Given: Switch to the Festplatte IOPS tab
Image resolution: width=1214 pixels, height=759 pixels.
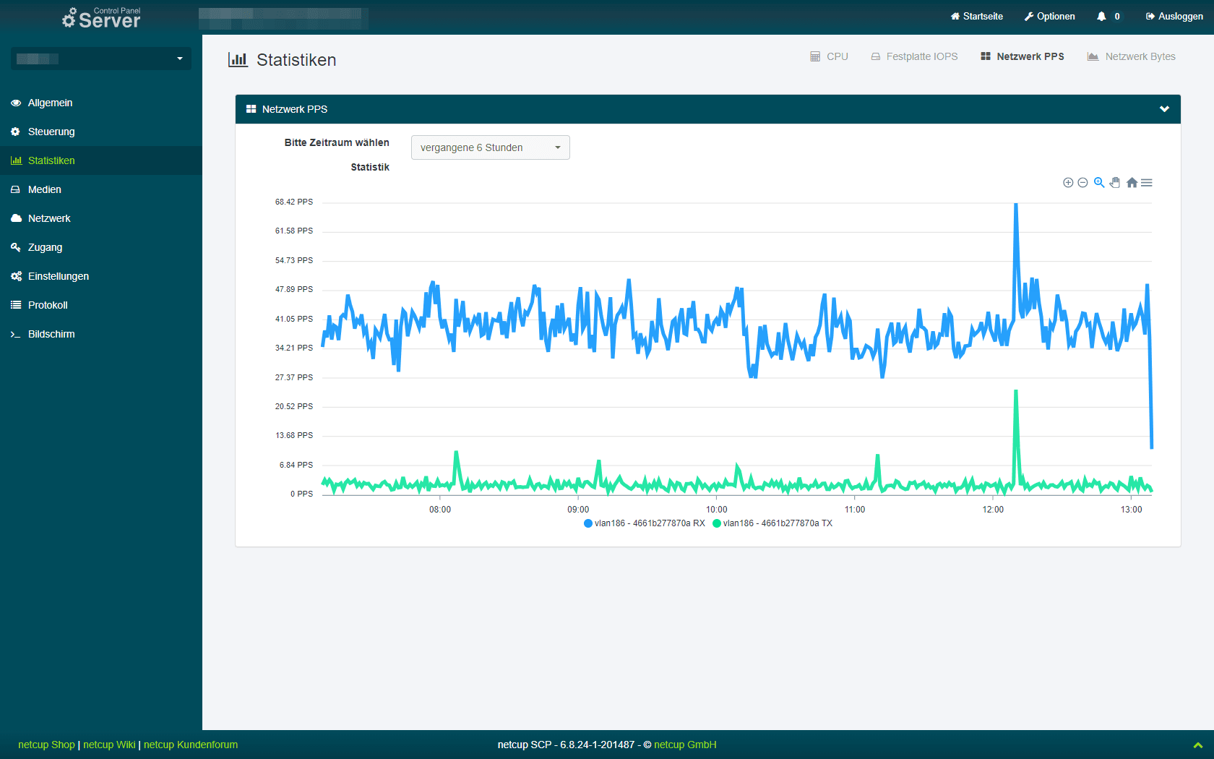Looking at the screenshot, I should (914, 56).
